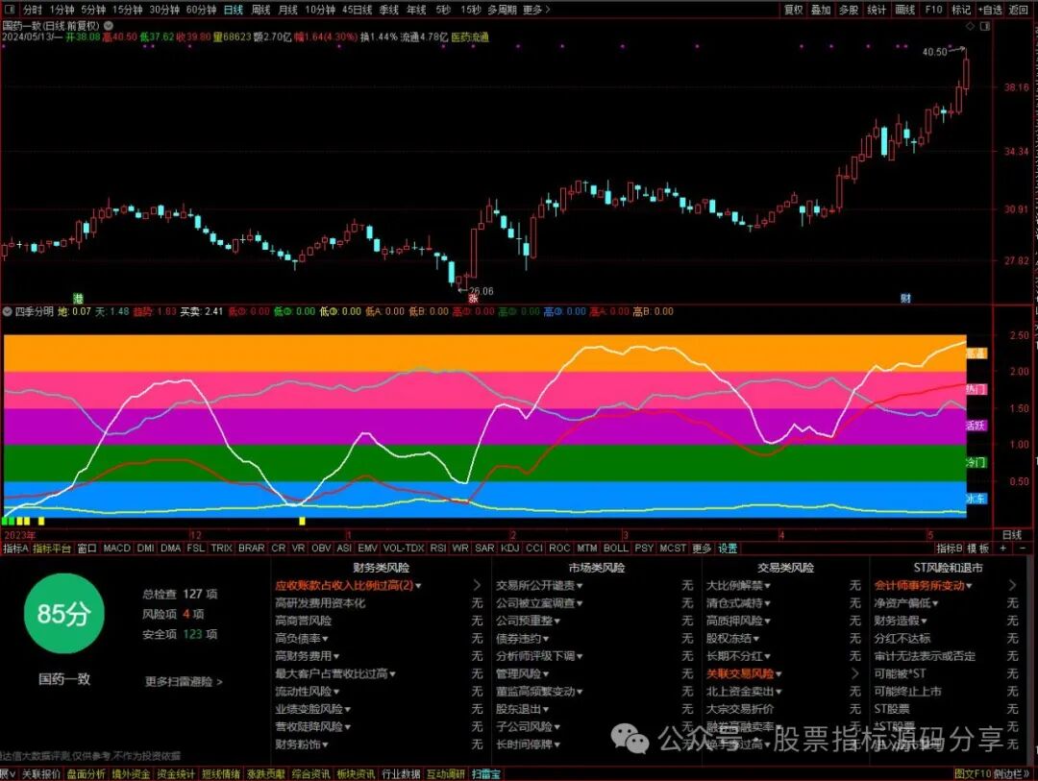This screenshot has height=781, width=1038.
Task: Click the split-window icon at chart's top right
Action: (984, 26)
